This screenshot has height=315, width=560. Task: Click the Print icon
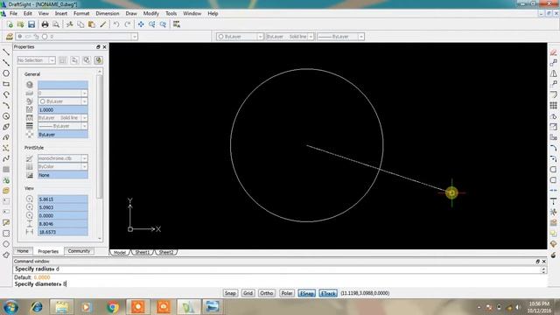[45, 24]
